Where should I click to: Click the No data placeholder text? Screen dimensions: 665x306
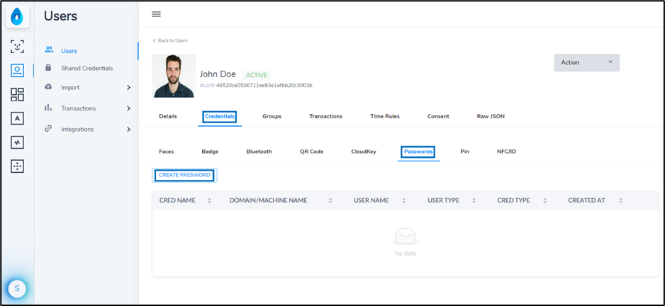pyautogui.click(x=406, y=254)
